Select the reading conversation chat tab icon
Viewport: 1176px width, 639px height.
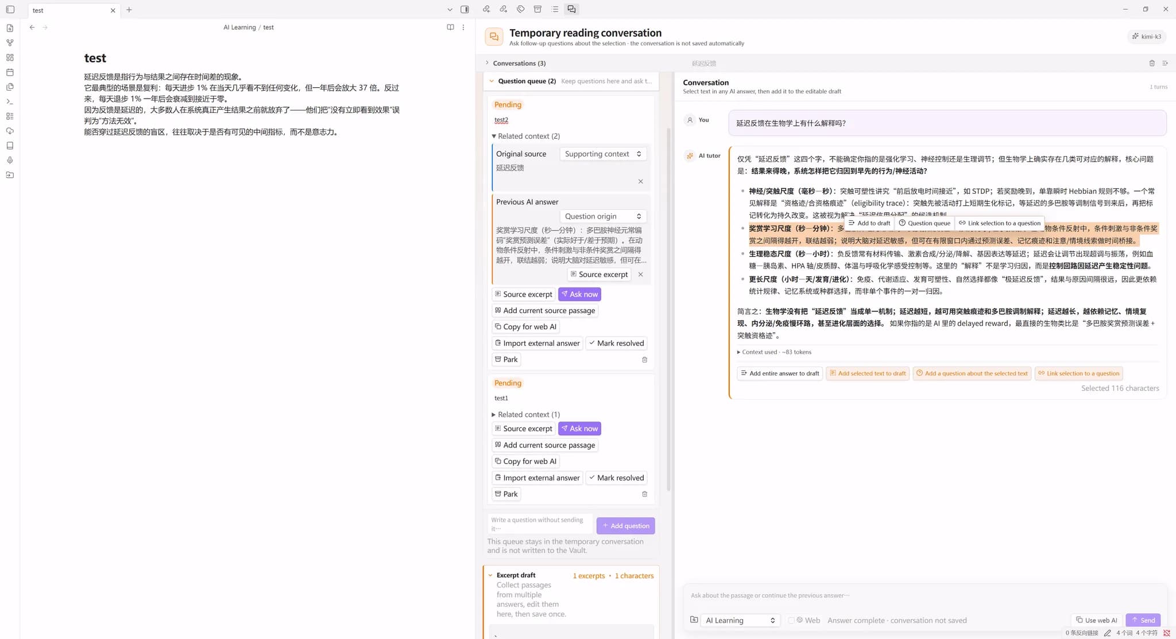pyautogui.click(x=571, y=9)
